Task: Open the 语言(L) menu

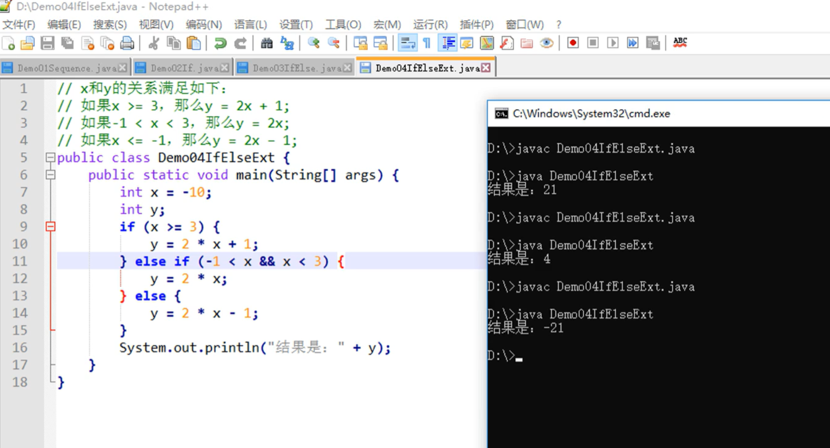Action: 250,24
